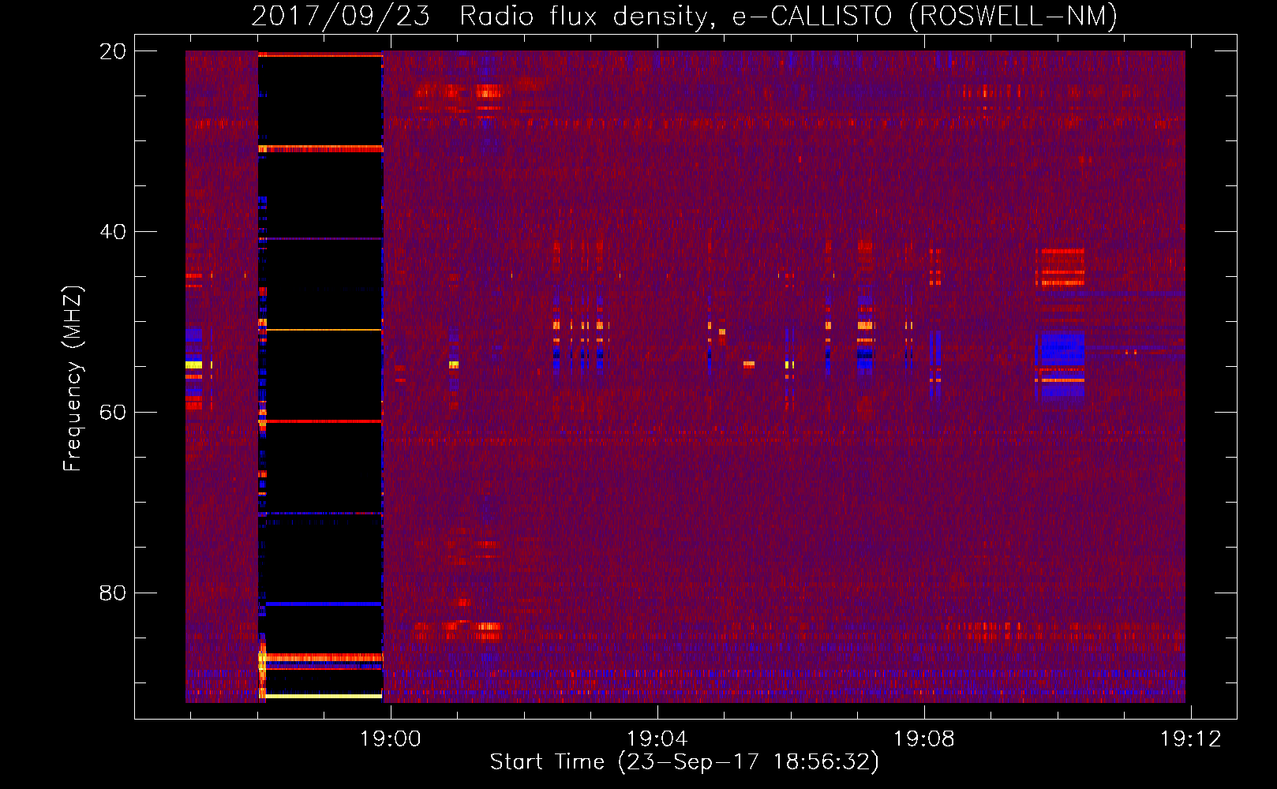The image size is (1277, 789).
Task: Click the 60 frequency tick label
Action: point(113,413)
